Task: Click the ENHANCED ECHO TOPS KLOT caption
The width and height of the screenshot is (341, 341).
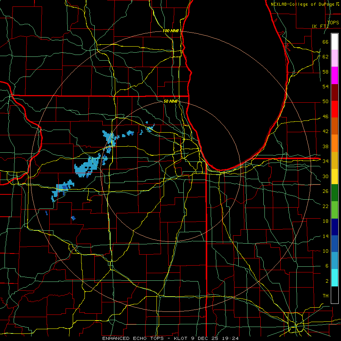Action: 170,338
